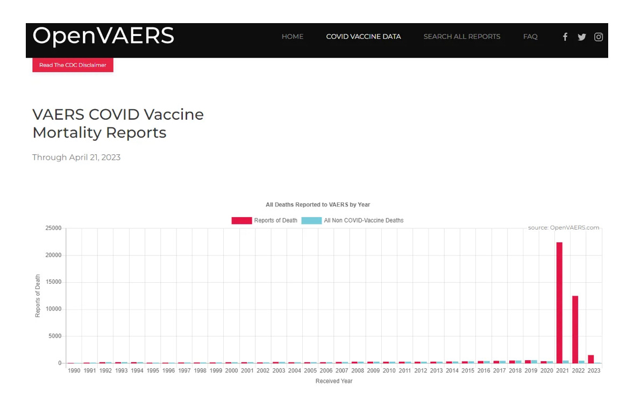Open the Facebook icon in the header
Screen dimensions: 634x394
point(565,37)
